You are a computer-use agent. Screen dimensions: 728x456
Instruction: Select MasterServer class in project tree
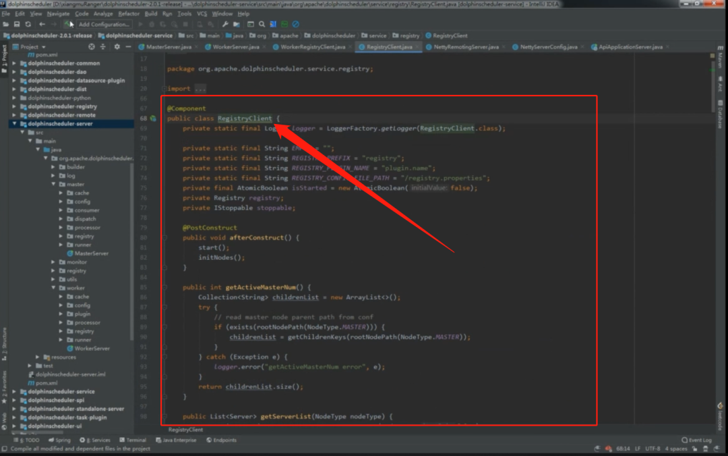point(91,253)
